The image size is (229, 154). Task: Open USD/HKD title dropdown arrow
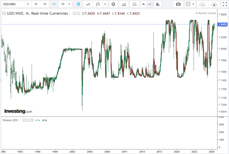click(70, 13)
